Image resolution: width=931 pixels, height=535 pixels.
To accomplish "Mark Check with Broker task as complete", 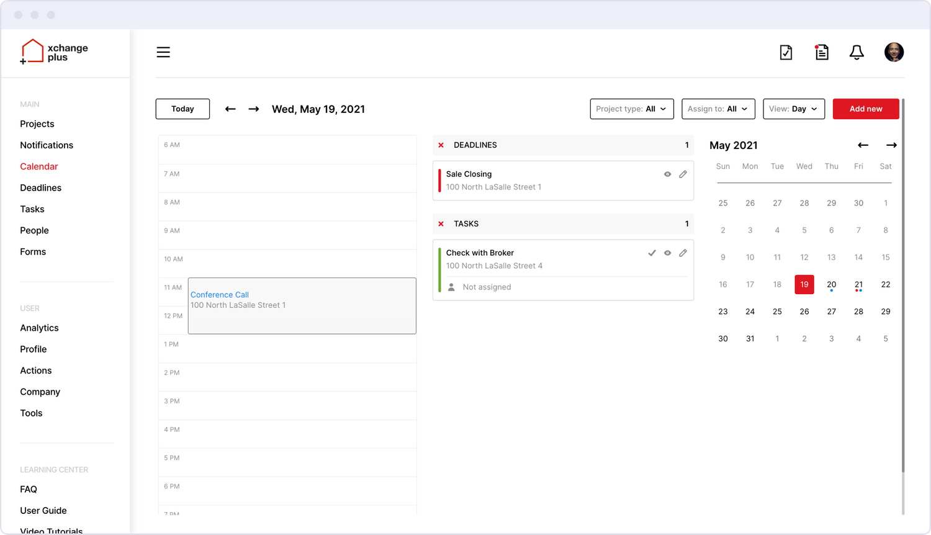I will click(652, 253).
